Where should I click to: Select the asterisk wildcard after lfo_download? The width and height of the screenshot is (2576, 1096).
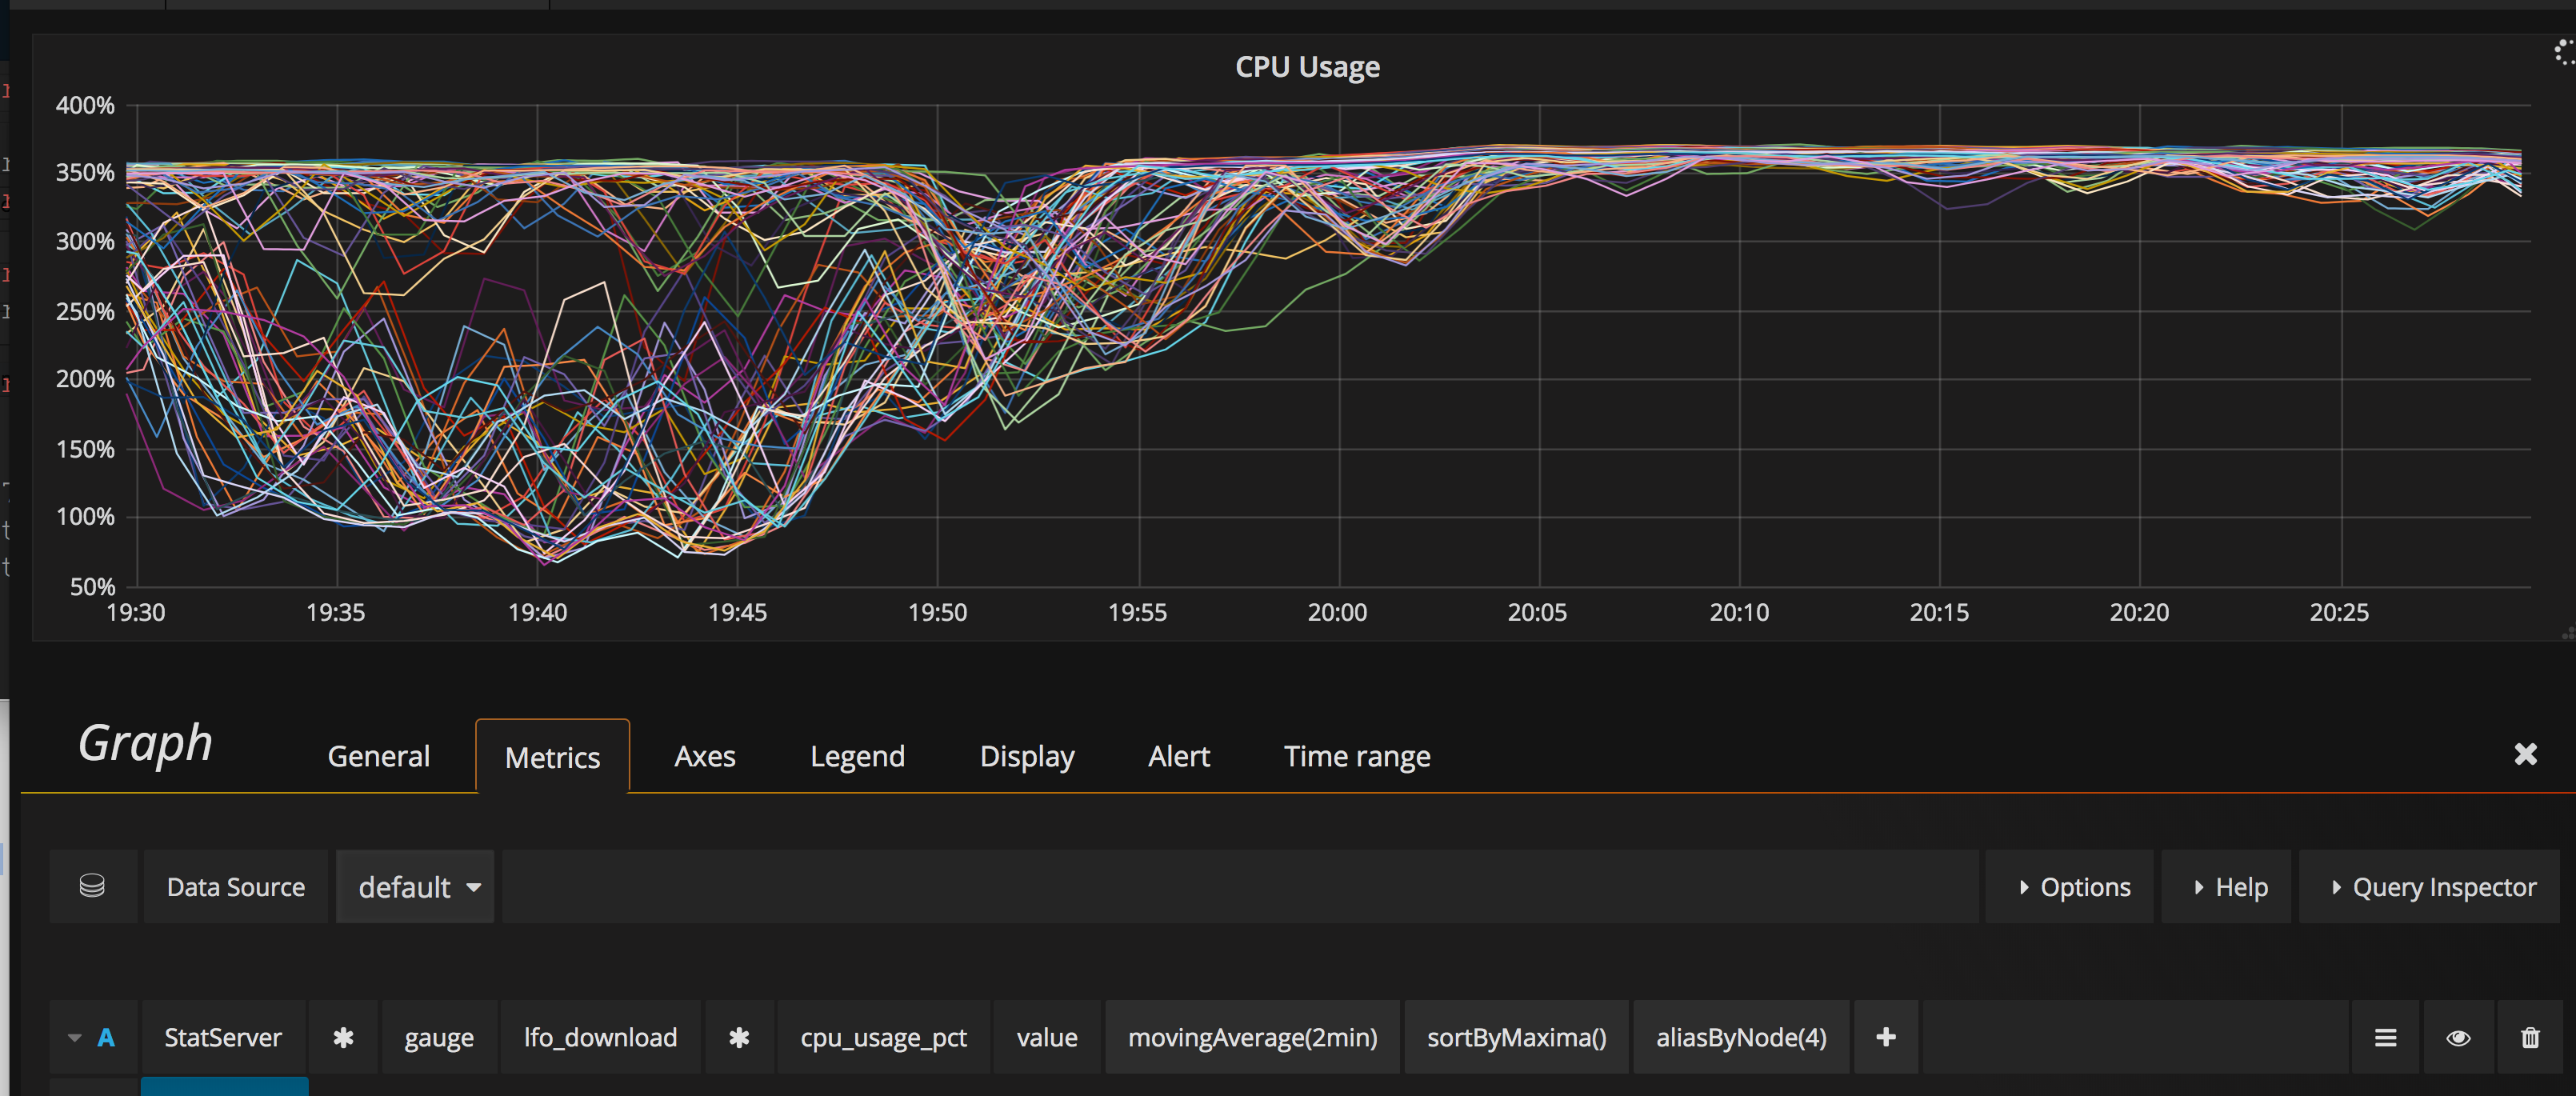(739, 1037)
